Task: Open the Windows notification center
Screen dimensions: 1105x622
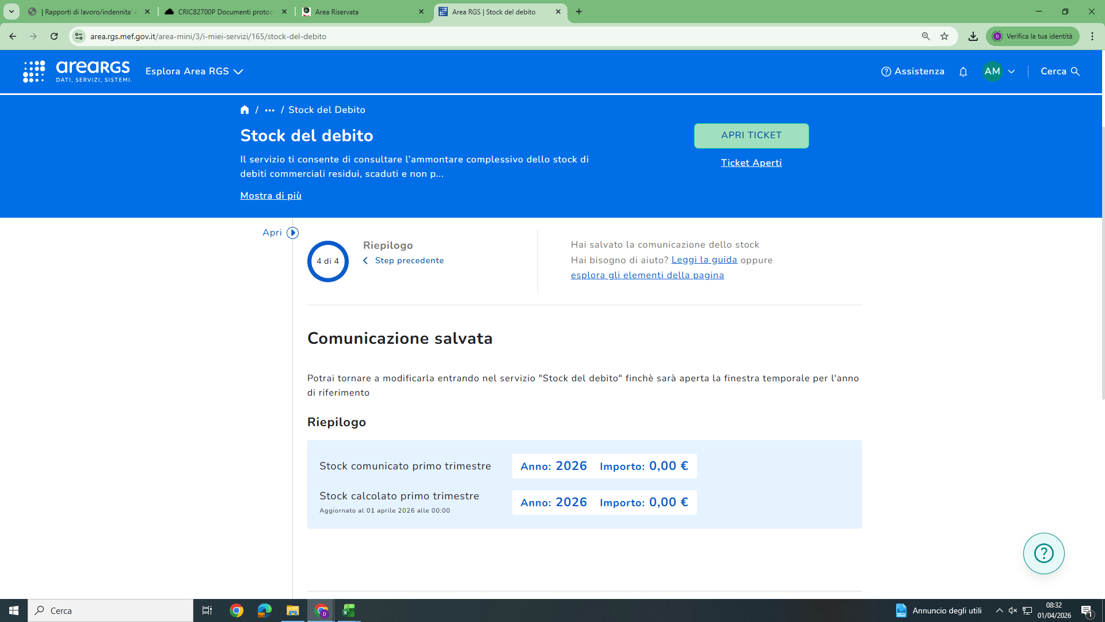Action: point(1087,611)
